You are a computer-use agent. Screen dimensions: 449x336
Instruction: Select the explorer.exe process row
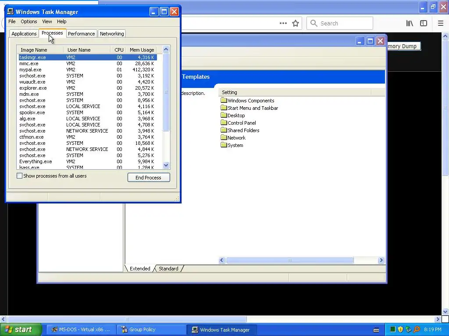coord(86,88)
